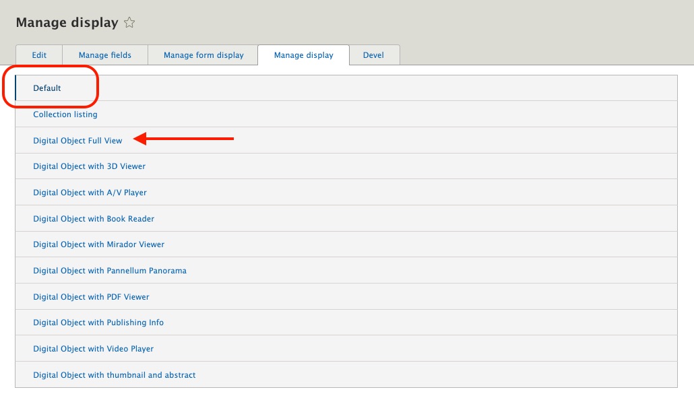Image resolution: width=694 pixels, height=398 pixels.
Task: Choose Digital Object with PDF Viewer
Action: tap(91, 297)
